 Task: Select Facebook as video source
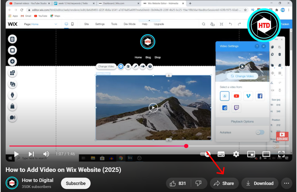point(260,96)
